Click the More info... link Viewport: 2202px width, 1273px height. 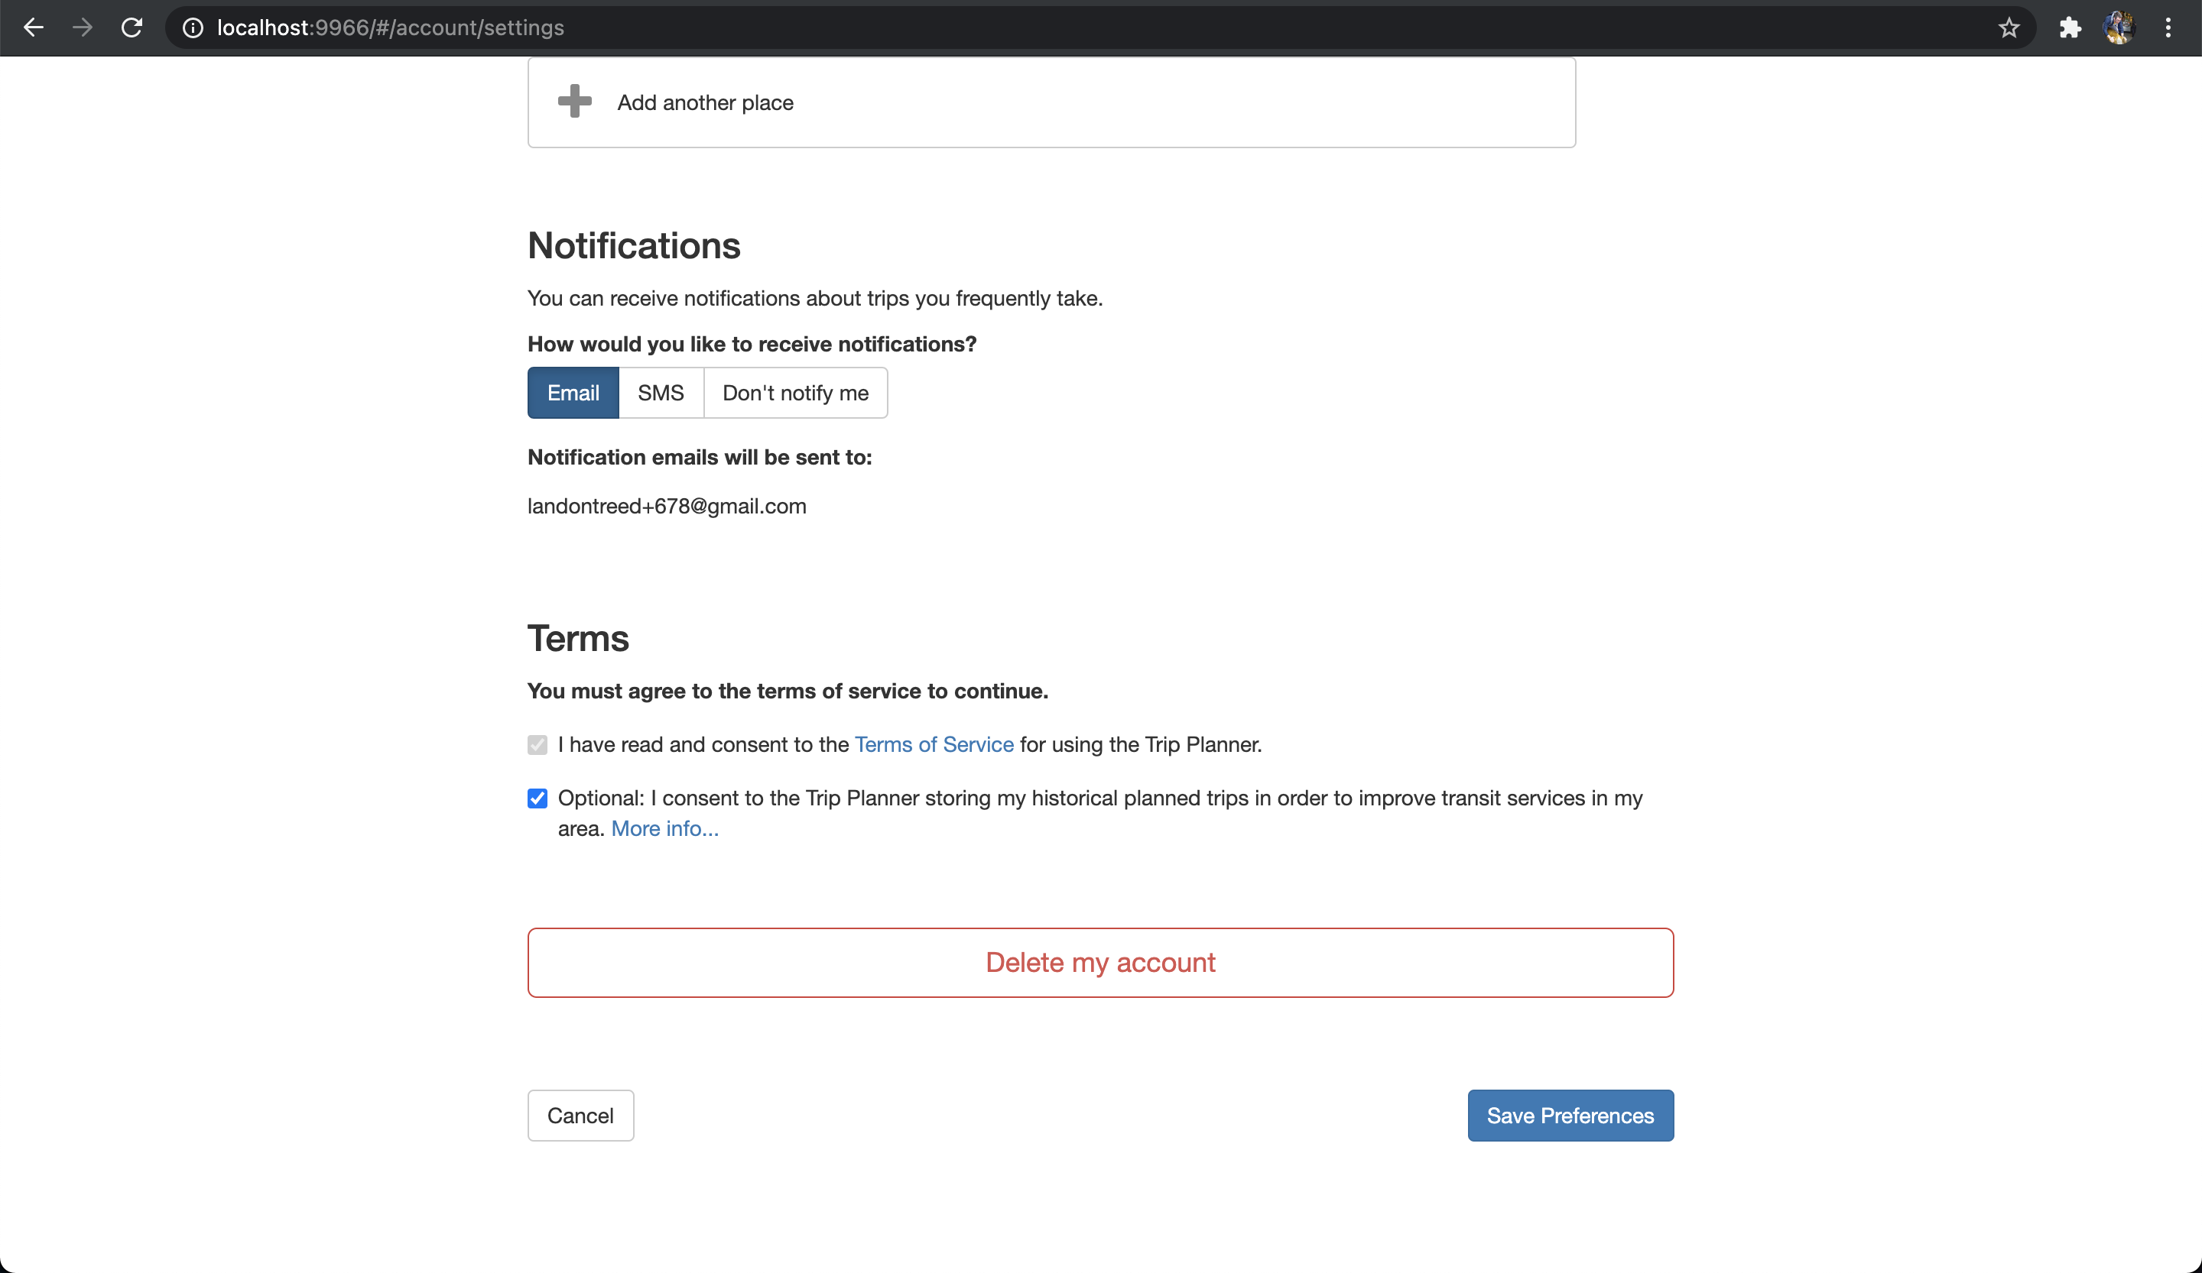[664, 828]
